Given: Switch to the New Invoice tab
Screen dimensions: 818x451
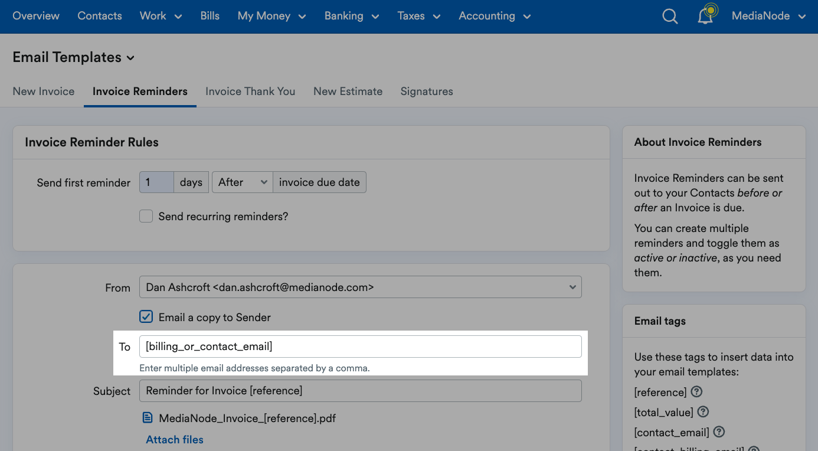Looking at the screenshot, I should [x=44, y=91].
